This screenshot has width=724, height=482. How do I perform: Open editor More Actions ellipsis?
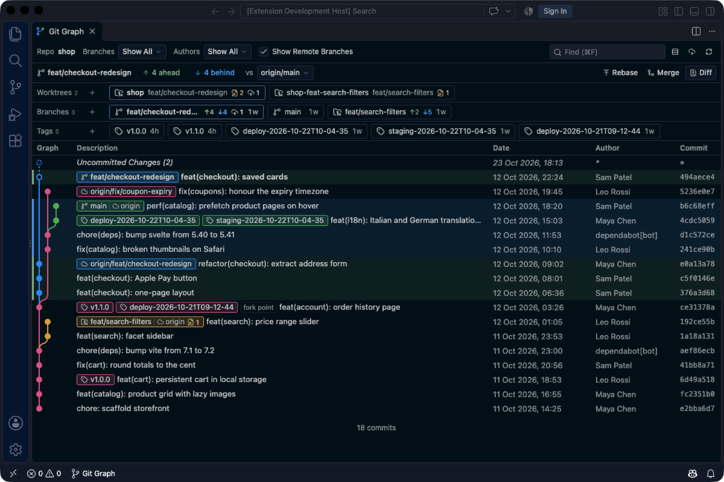[712, 31]
